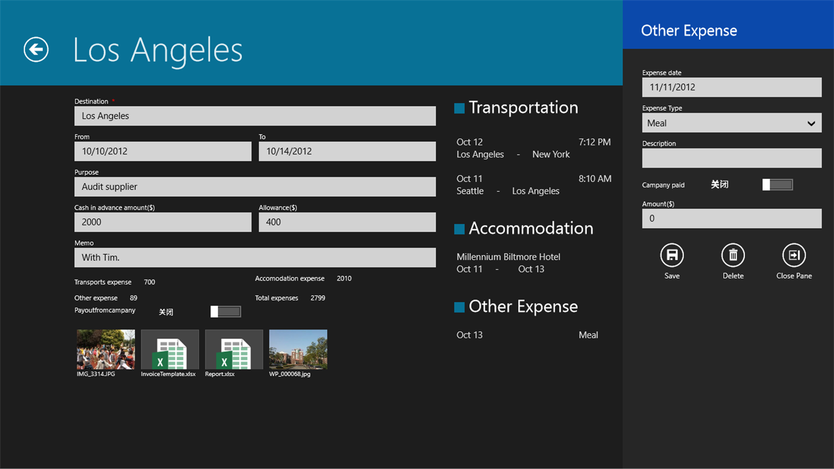Open the IMG_3314.JPG photo thumbnail
The image size is (834, 469).
(x=106, y=350)
